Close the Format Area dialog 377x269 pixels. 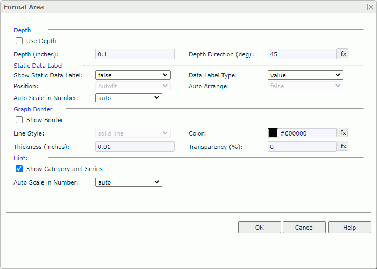(x=370, y=7)
